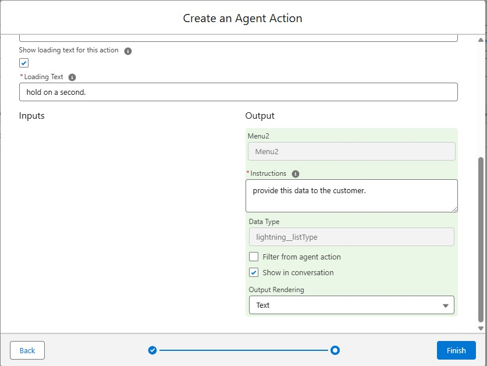Image resolution: width=487 pixels, height=366 pixels.
Task: Click the disabled Menu2 name field
Action: 351,151
